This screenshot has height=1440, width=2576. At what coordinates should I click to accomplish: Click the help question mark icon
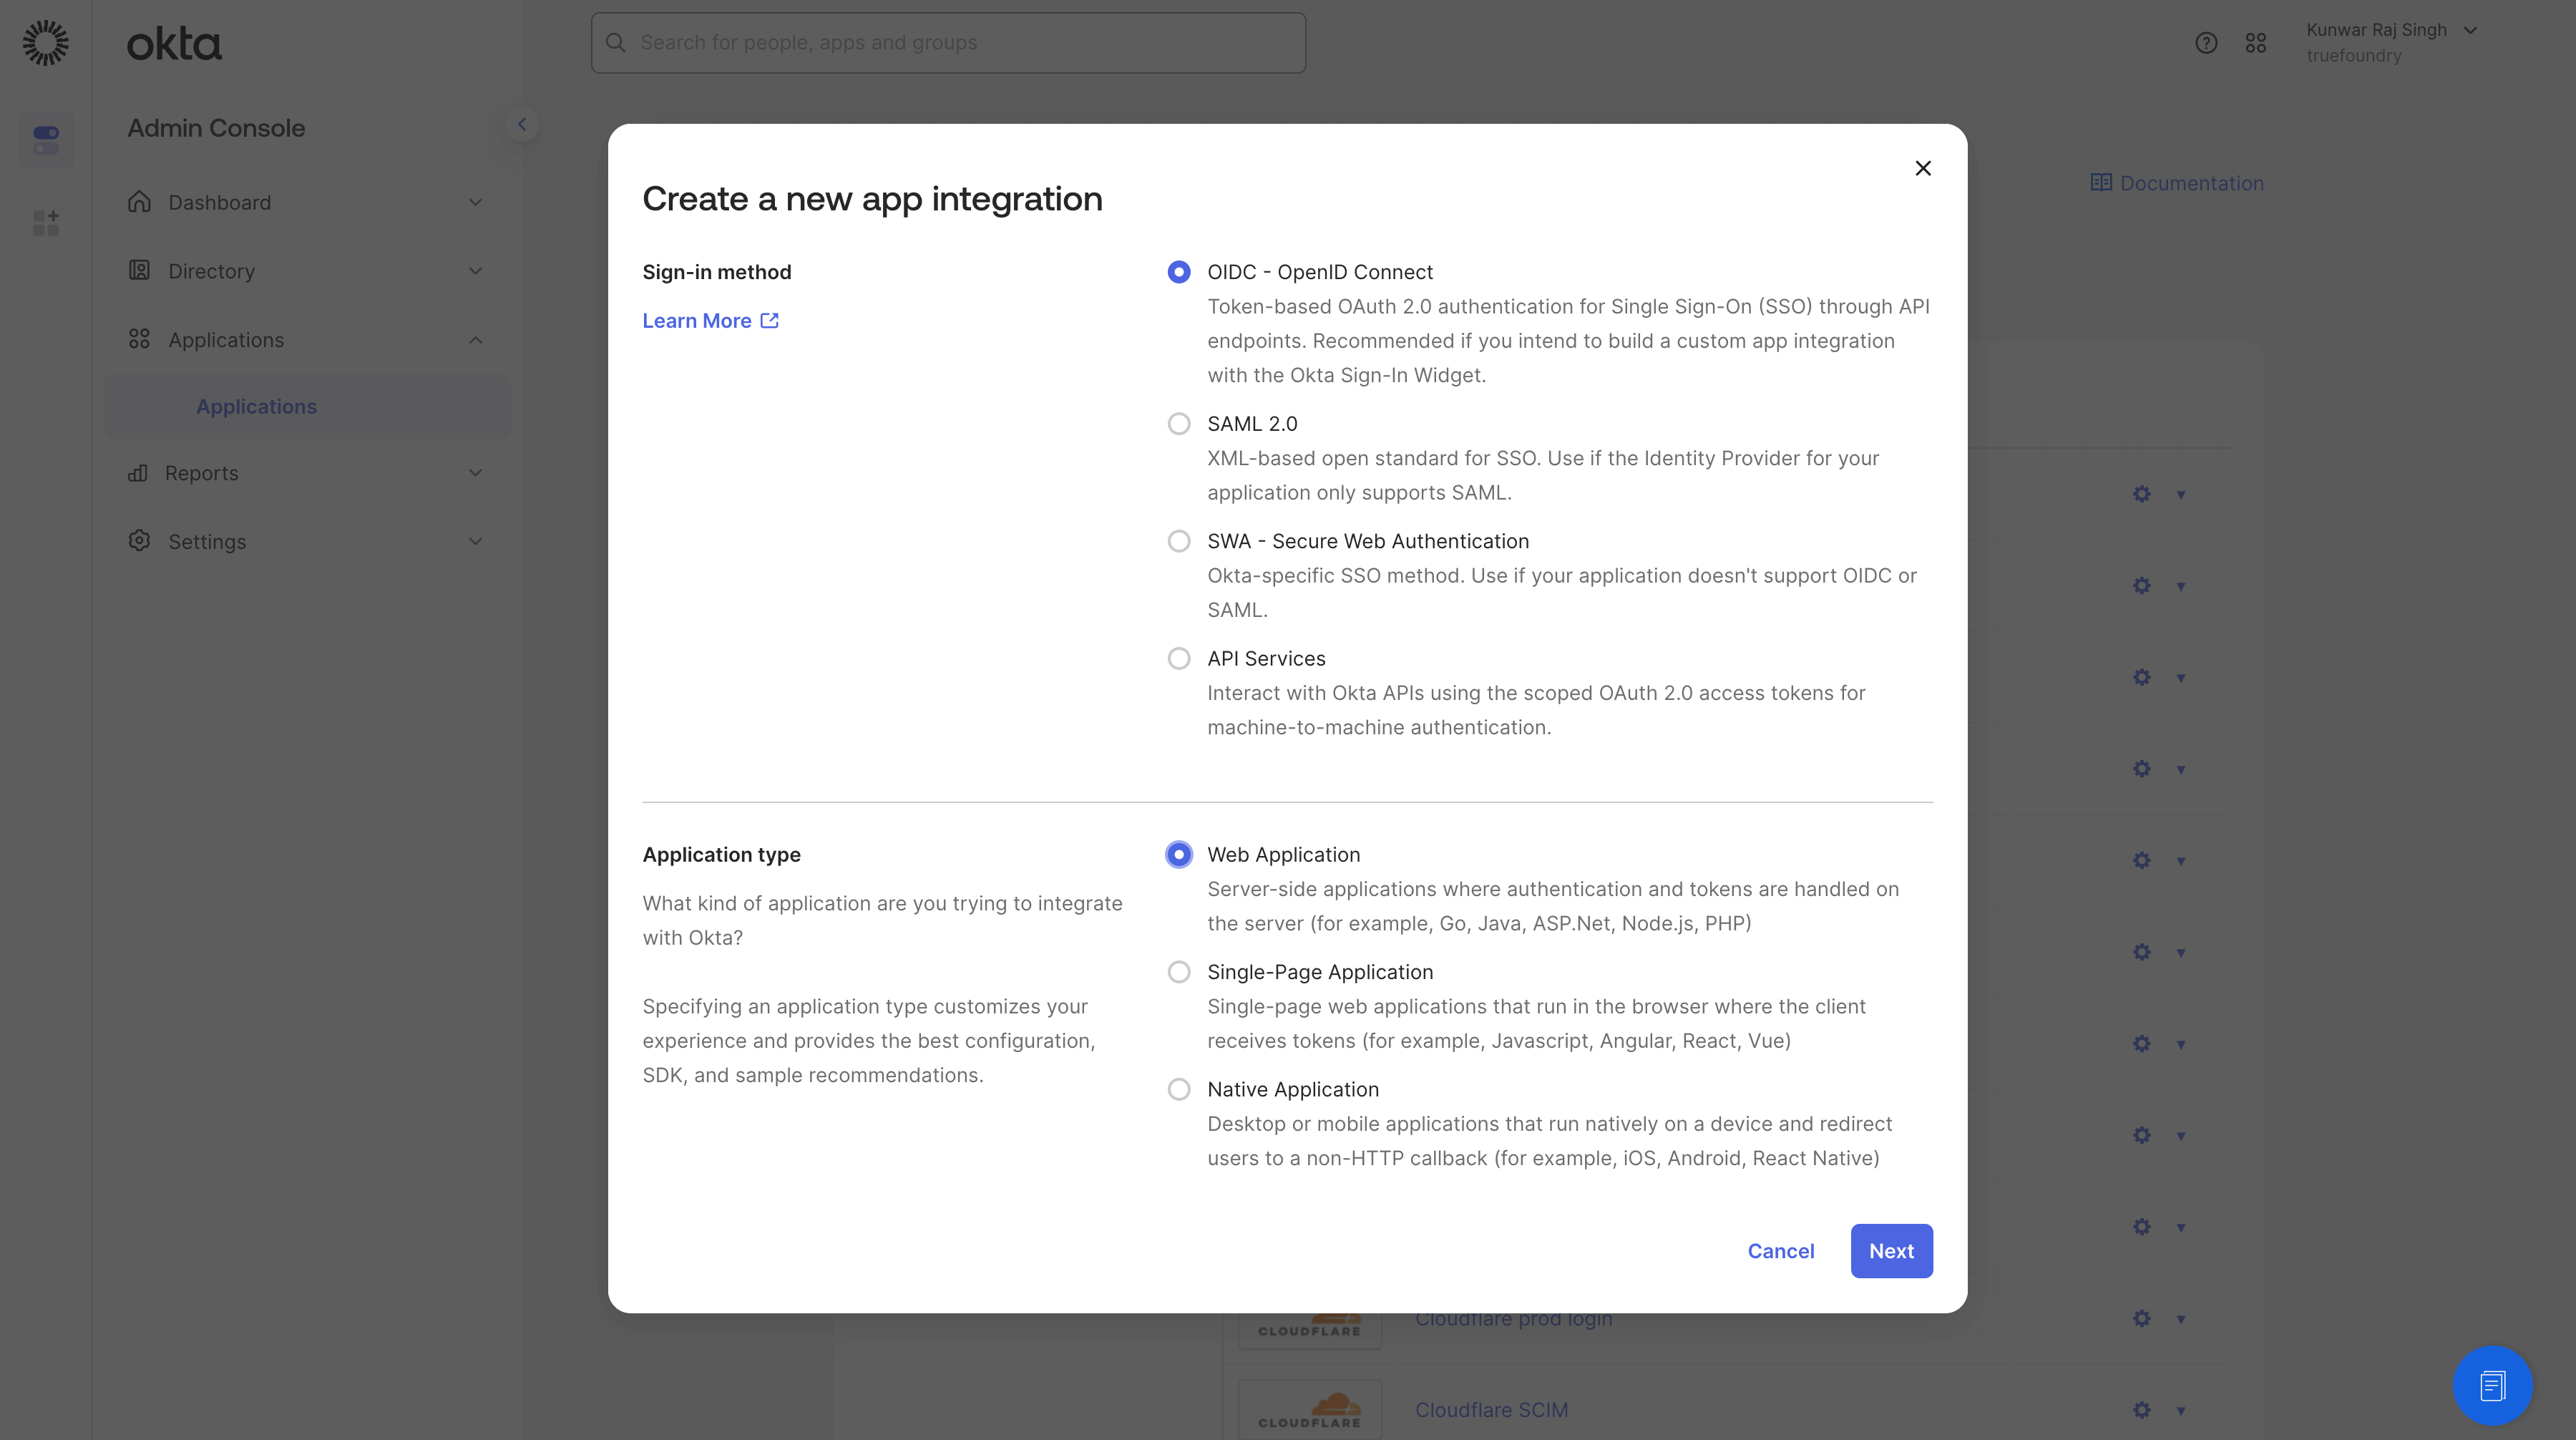click(x=2206, y=43)
